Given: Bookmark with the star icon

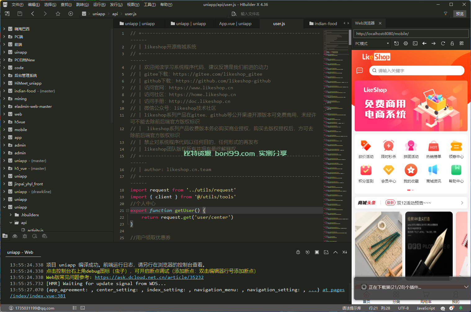Looking at the screenshot, I should [58, 14].
